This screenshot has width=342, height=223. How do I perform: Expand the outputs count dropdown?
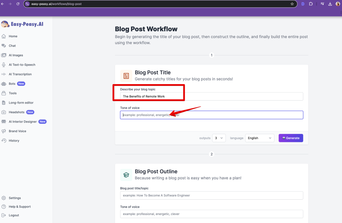pyautogui.click(x=219, y=138)
